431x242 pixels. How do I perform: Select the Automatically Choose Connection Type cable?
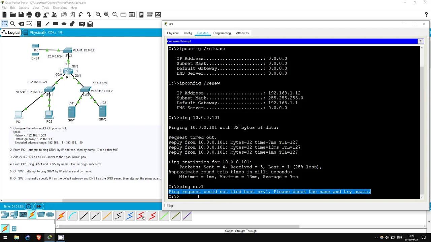[x=61, y=216]
